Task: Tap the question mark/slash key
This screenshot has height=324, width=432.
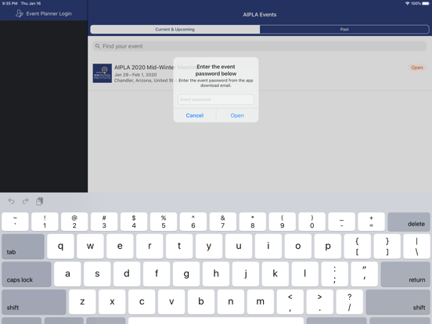Action: (349, 302)
